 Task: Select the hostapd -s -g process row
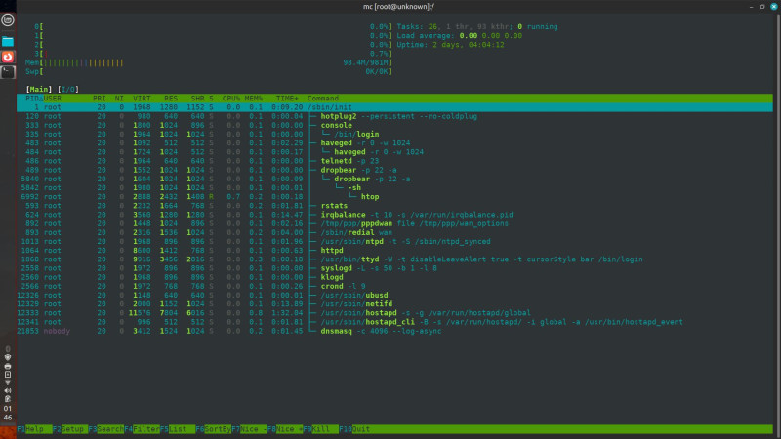394,313
